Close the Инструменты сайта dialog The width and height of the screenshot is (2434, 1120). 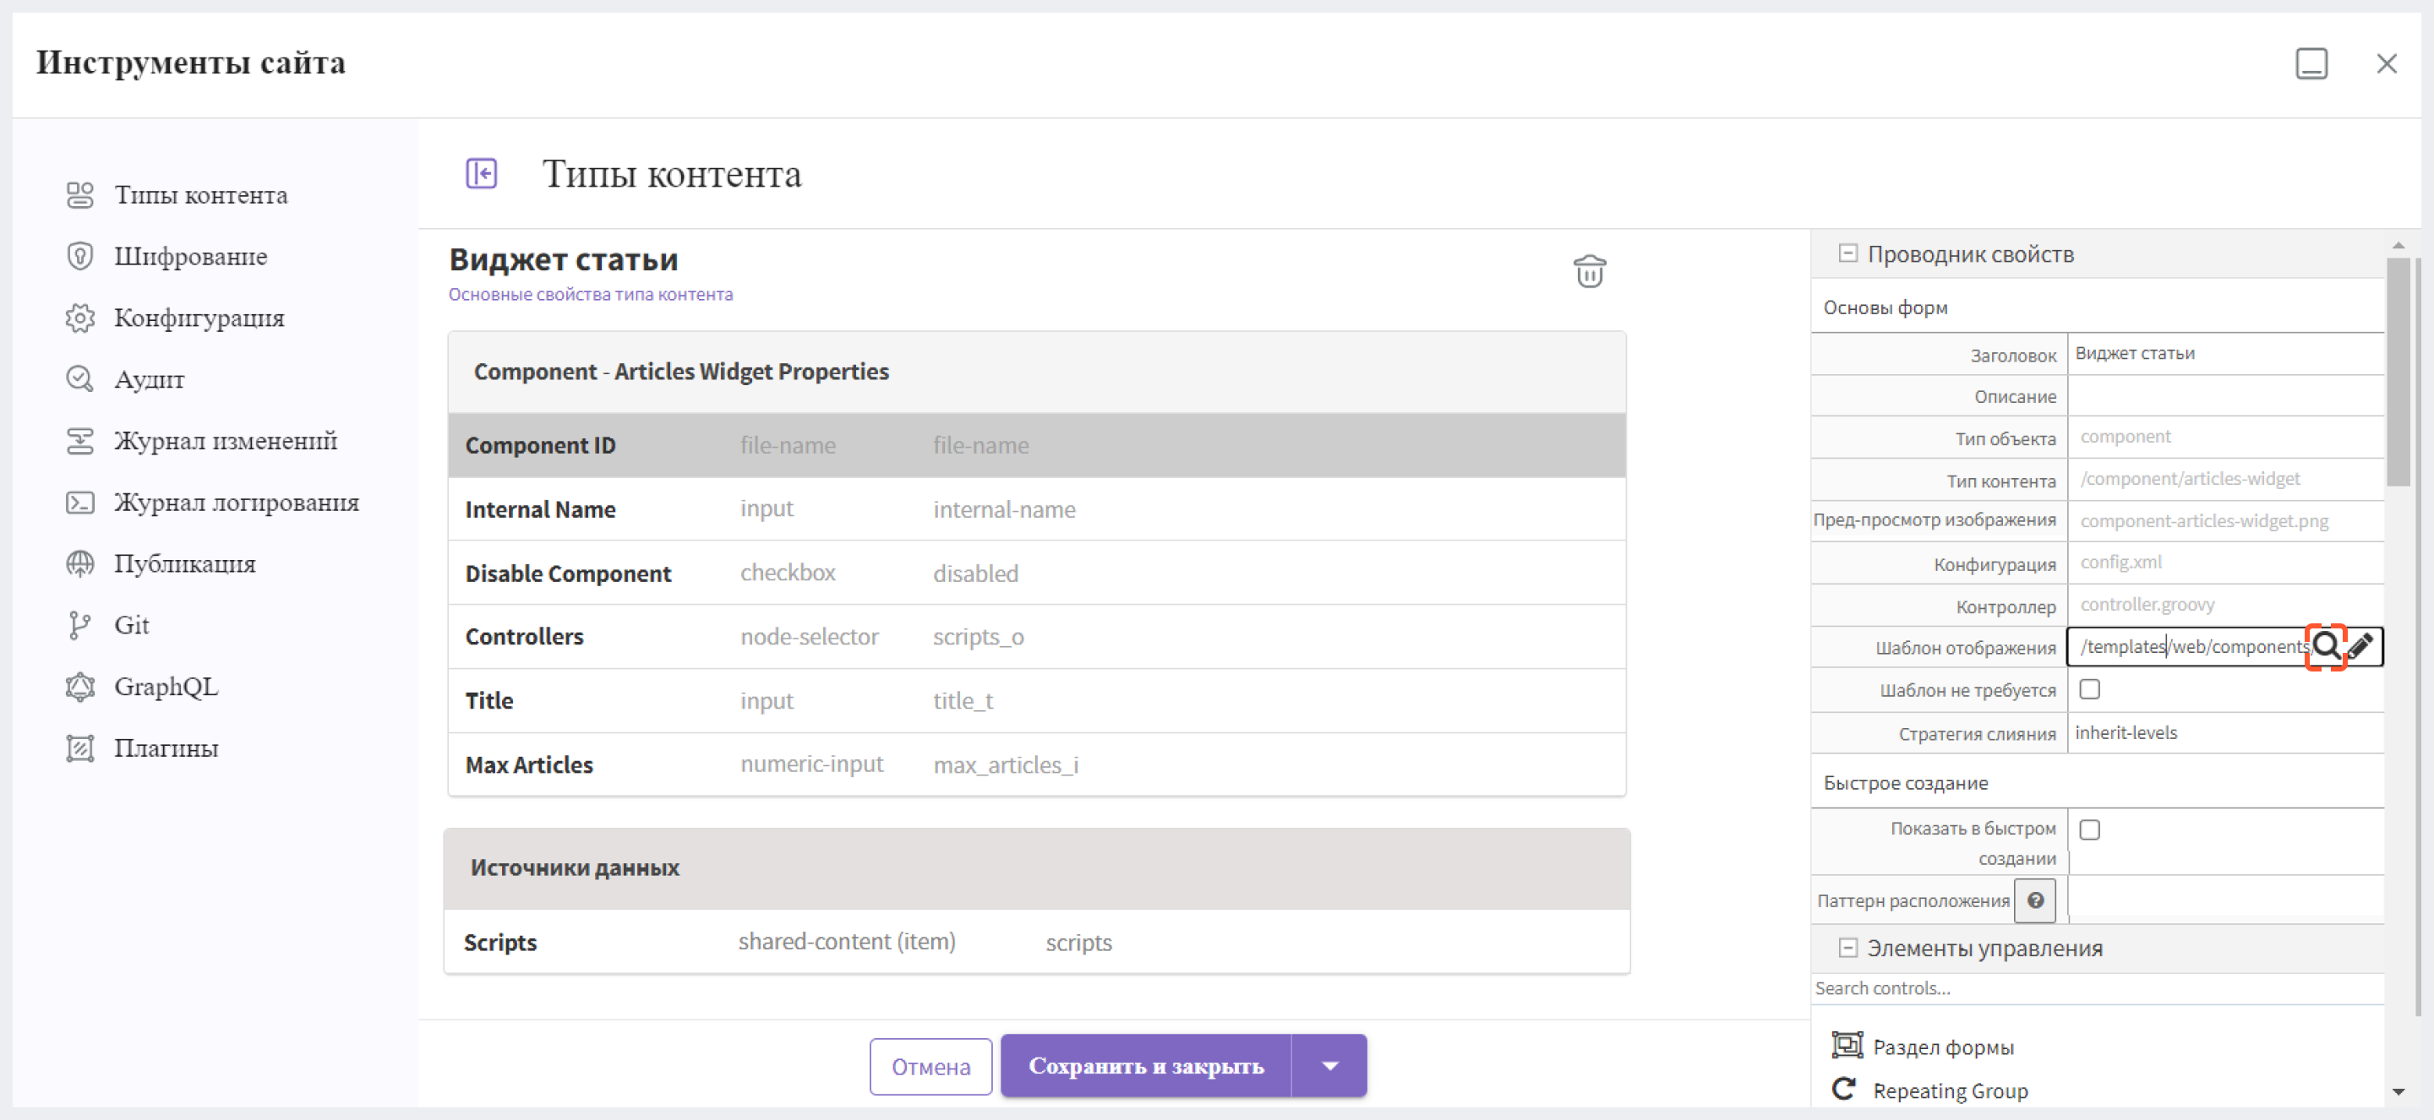click(2387, 64)
